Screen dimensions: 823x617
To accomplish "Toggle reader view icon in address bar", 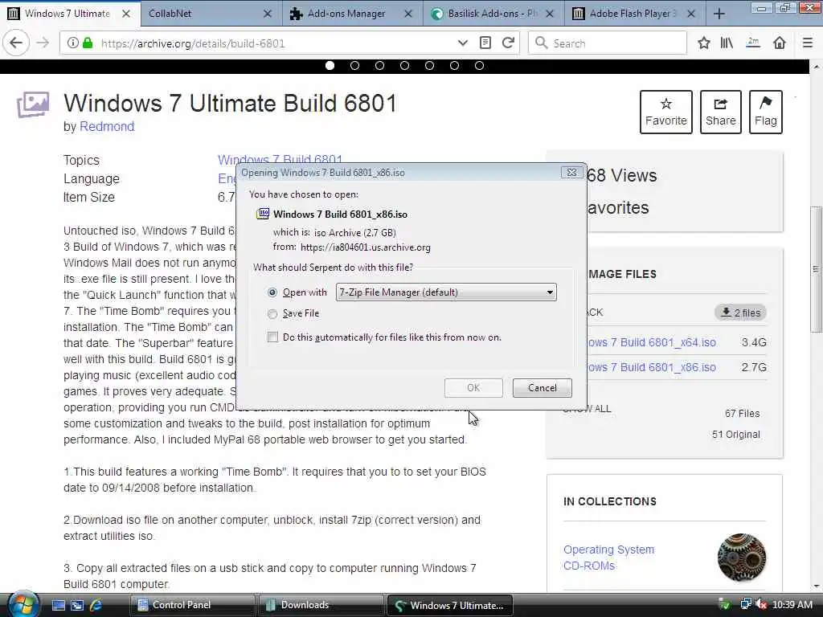I will 485,43.
